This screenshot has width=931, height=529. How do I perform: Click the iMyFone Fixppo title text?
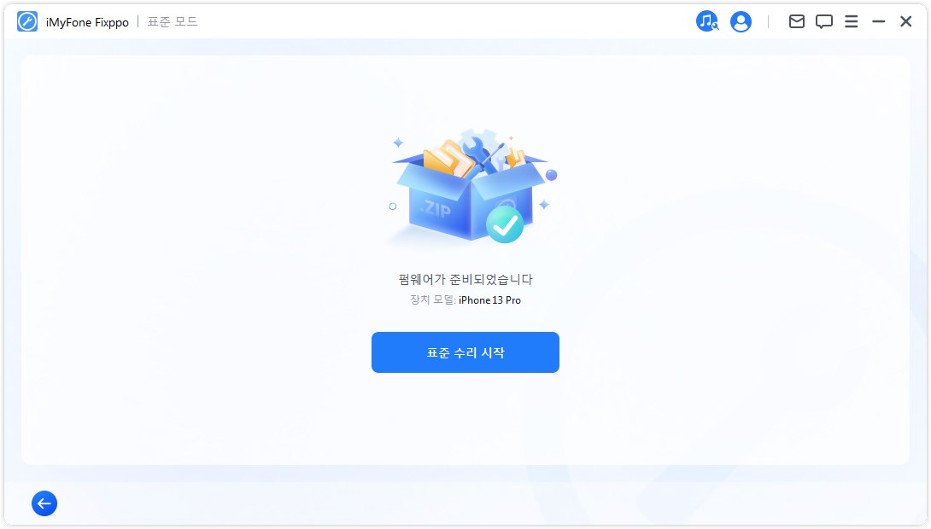(87, 22)
